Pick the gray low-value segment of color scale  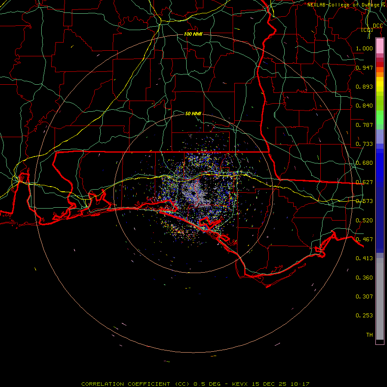point(380,299)
